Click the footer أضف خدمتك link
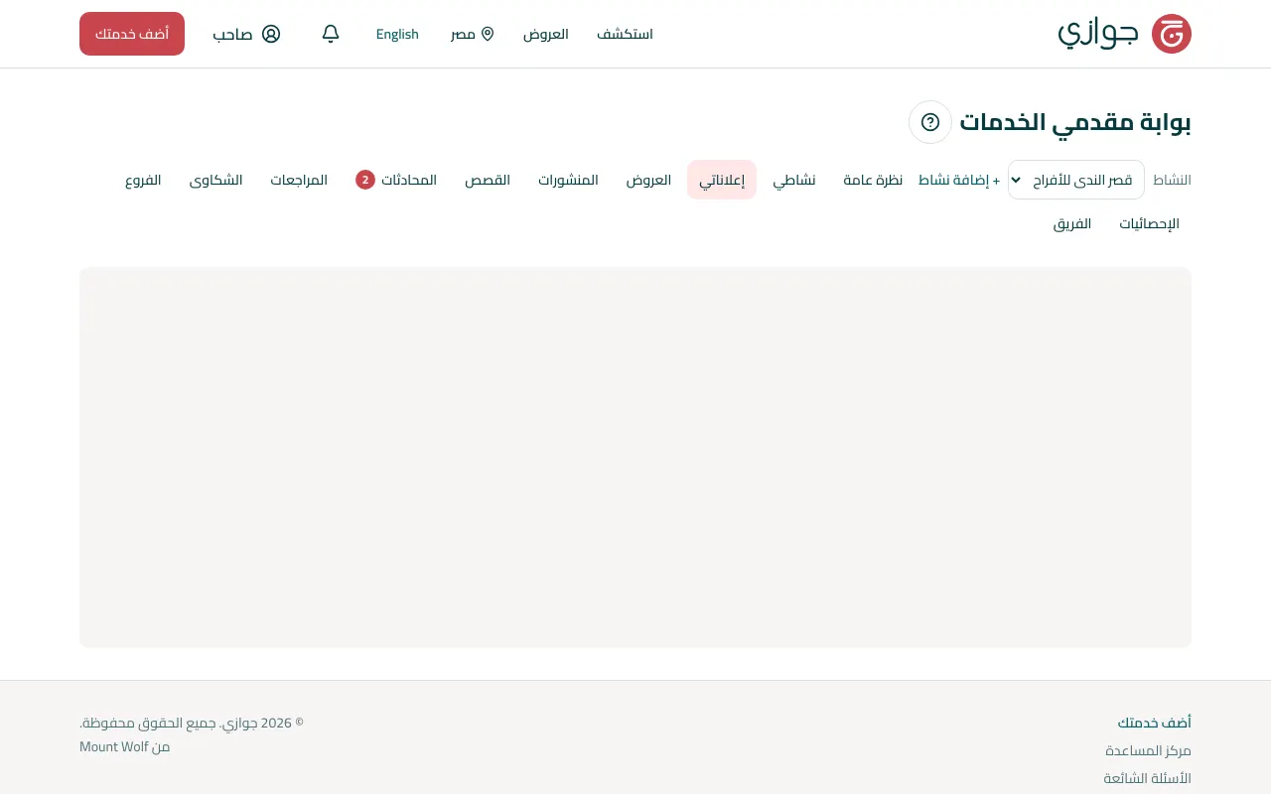The image size is (1271, 794). 1155,723
